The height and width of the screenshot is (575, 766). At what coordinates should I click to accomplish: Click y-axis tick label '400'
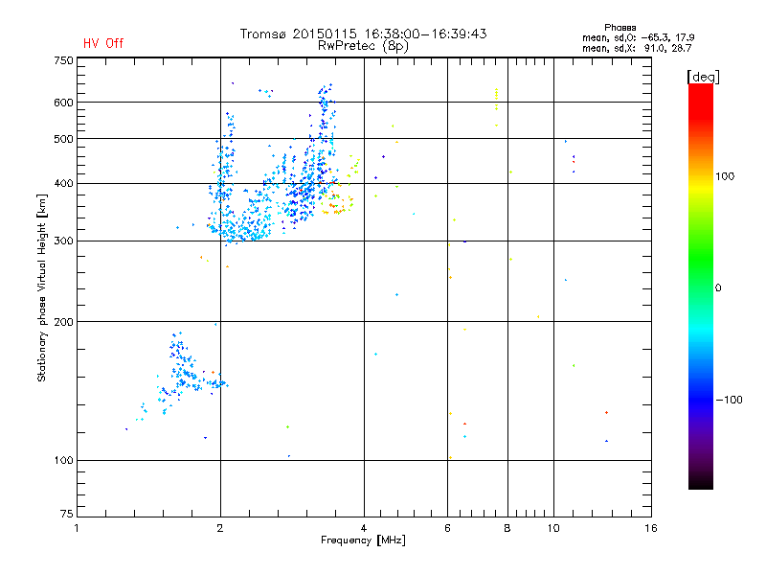(63, 184)
